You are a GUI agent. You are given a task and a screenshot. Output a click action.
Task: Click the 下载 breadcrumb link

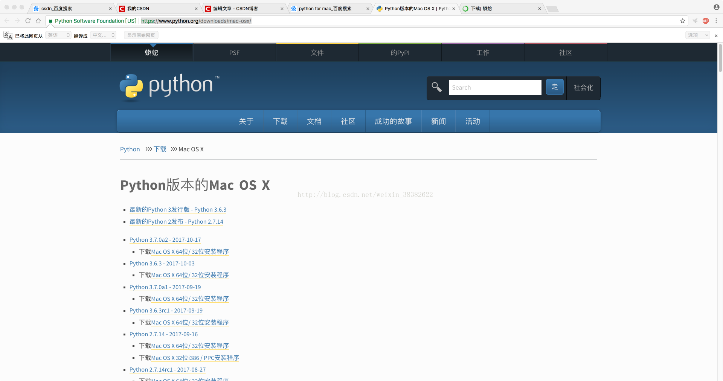pos(160,149)
